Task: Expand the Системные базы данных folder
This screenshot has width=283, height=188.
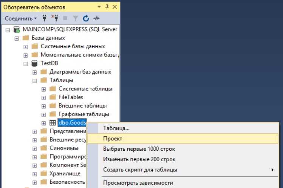Action: point(26,47)
